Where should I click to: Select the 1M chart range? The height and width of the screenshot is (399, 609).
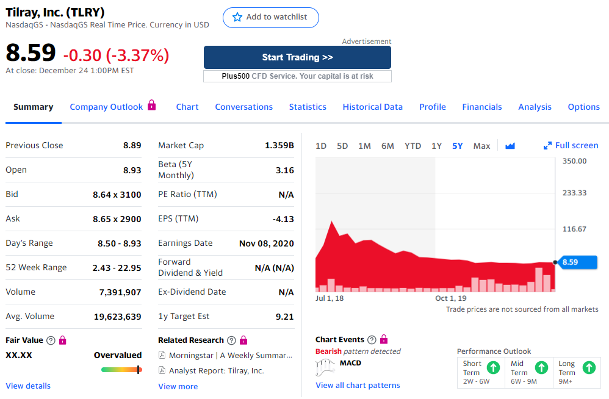(x=364, y=146)
